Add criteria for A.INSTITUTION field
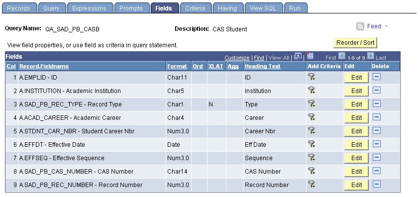420x197 pixels. click(311, 91)
